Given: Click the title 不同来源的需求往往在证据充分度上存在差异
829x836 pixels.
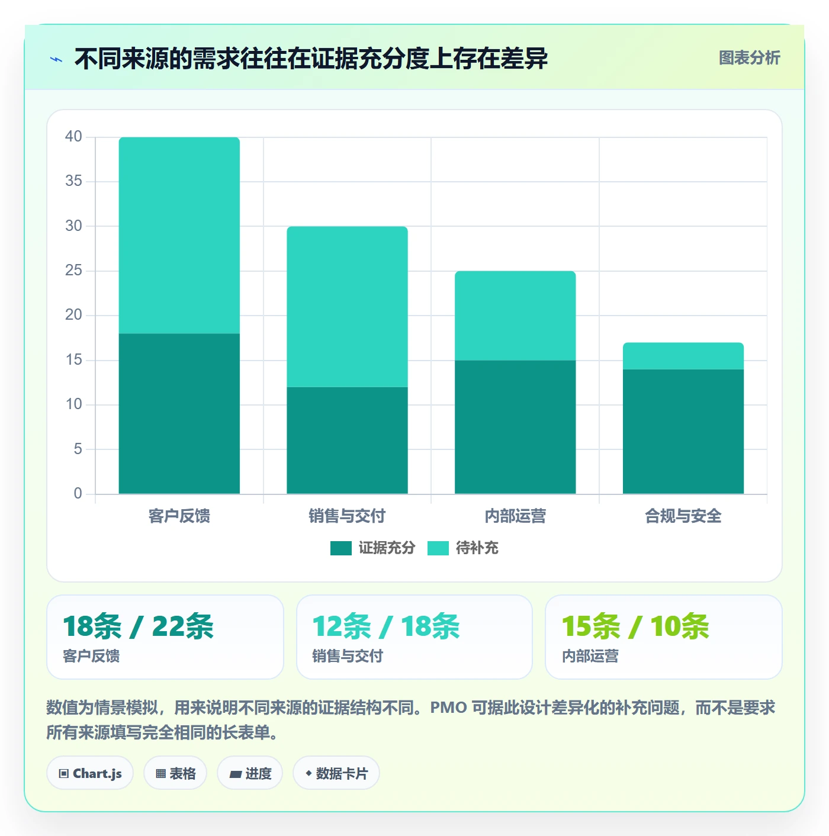Looking at the screenshot, I should [x=311, y=59].
